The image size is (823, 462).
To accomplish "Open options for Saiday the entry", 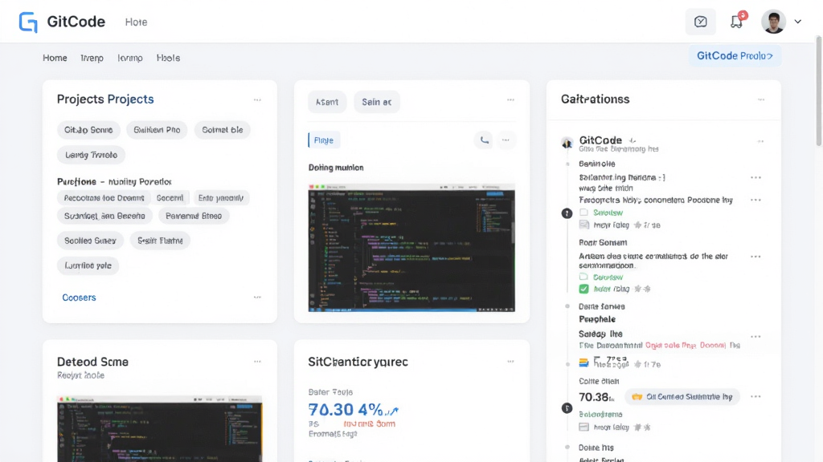I will (x=755, y=337).
